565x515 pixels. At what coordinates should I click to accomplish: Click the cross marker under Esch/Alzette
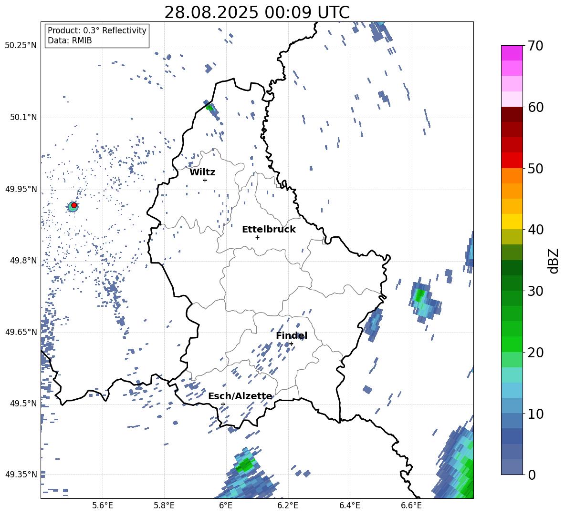pyautogui.click(x=223, y=404)
